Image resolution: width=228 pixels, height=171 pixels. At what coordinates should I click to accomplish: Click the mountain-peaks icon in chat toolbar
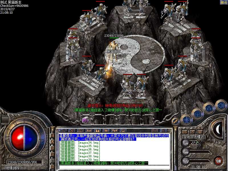[x=63, y=131]
